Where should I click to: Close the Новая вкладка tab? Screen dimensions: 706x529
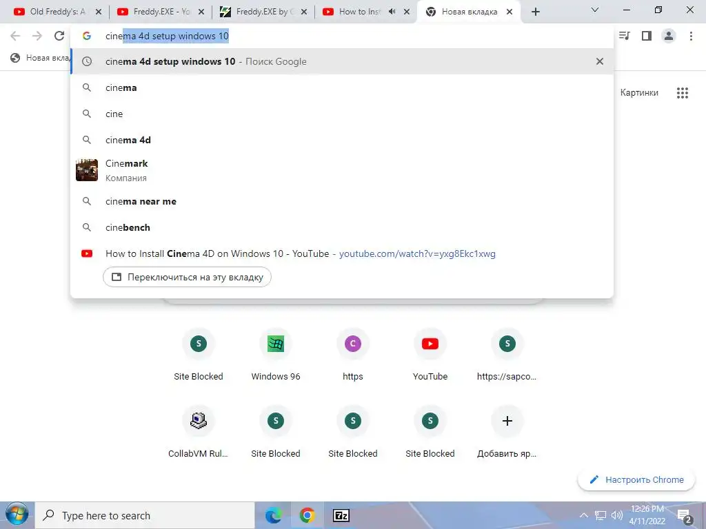(510, 12)
